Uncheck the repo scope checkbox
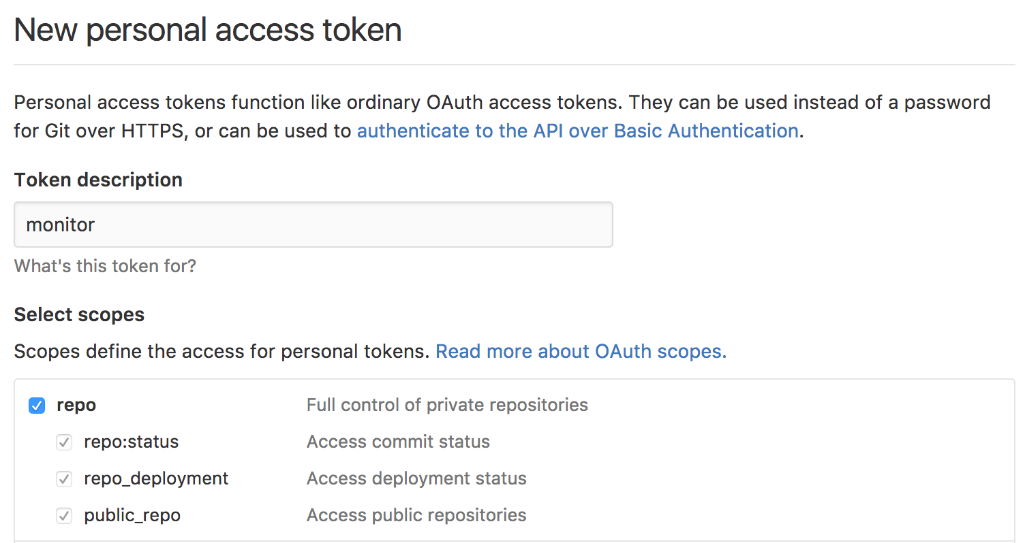The height and width of the screenshot is (543, 1025). point(36,405)
